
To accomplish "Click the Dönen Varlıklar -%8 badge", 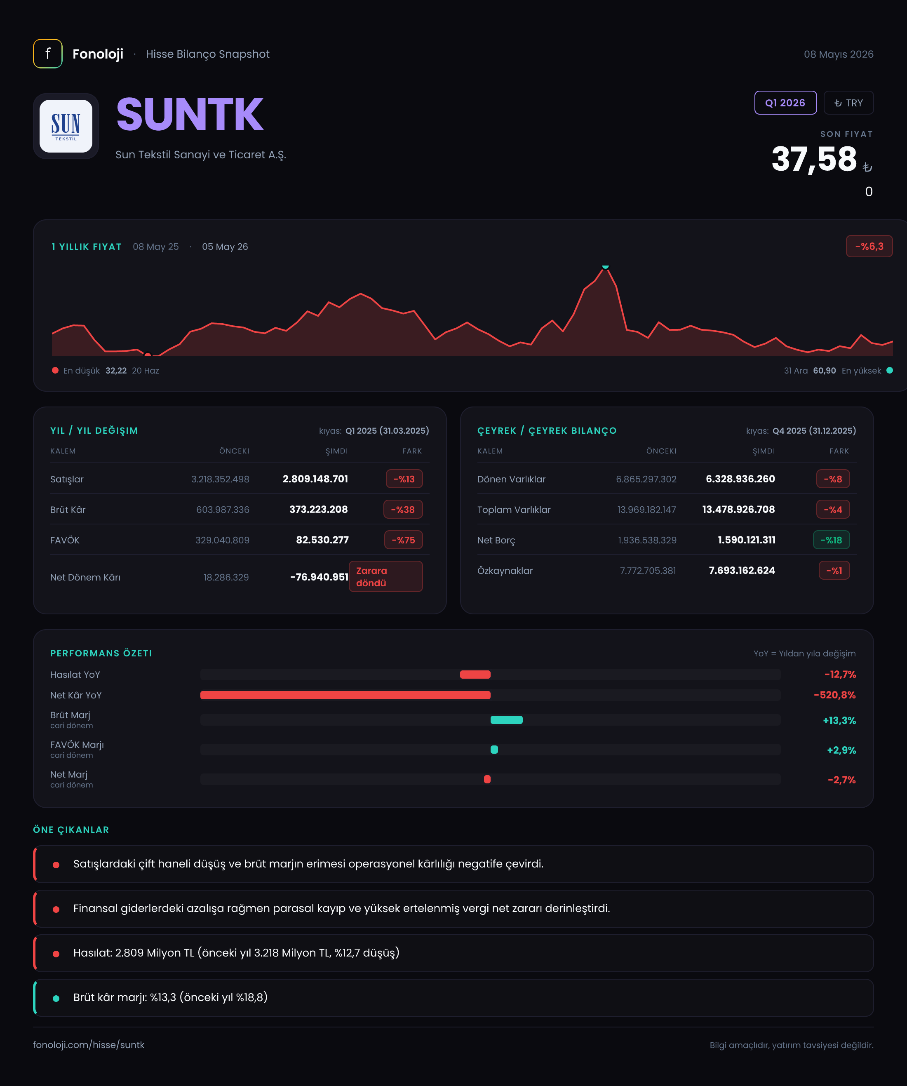I will 833,479.
